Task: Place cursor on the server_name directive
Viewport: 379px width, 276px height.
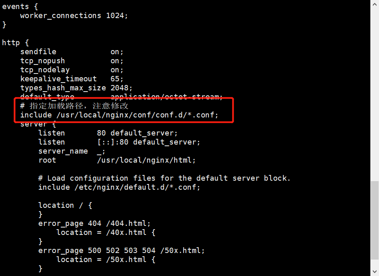Action: click(x=63, y=151)
